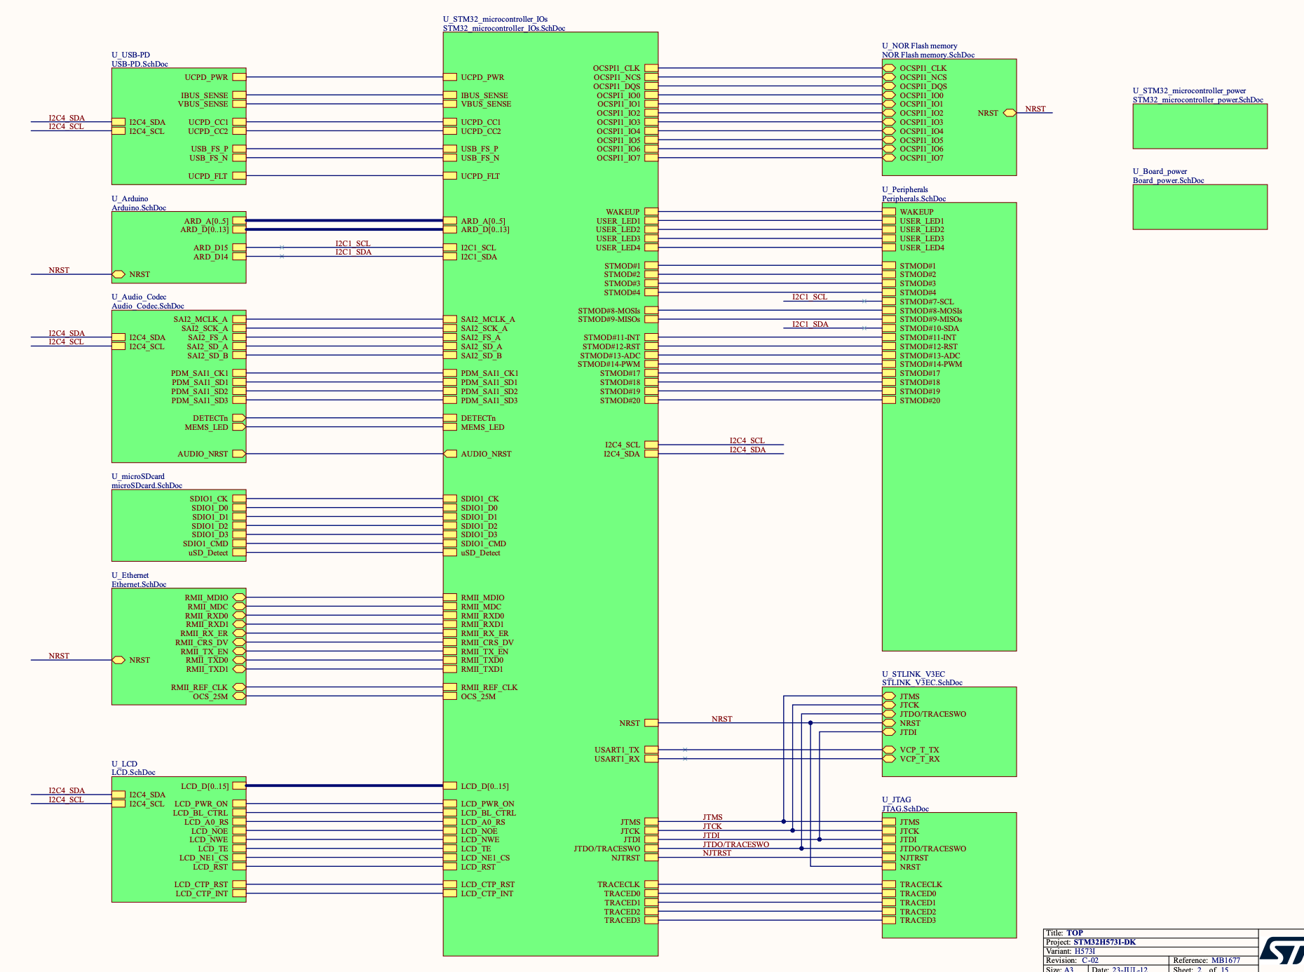
Task: Click the U_Peripherals designator text
Action: click(905, 189)
